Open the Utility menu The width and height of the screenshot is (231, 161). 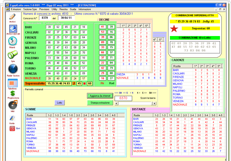(54, 9)
